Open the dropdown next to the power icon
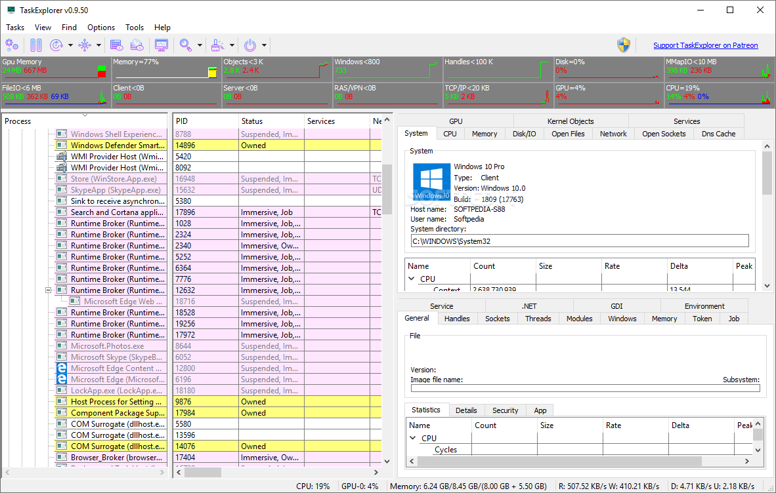 (x=264, y=45)
